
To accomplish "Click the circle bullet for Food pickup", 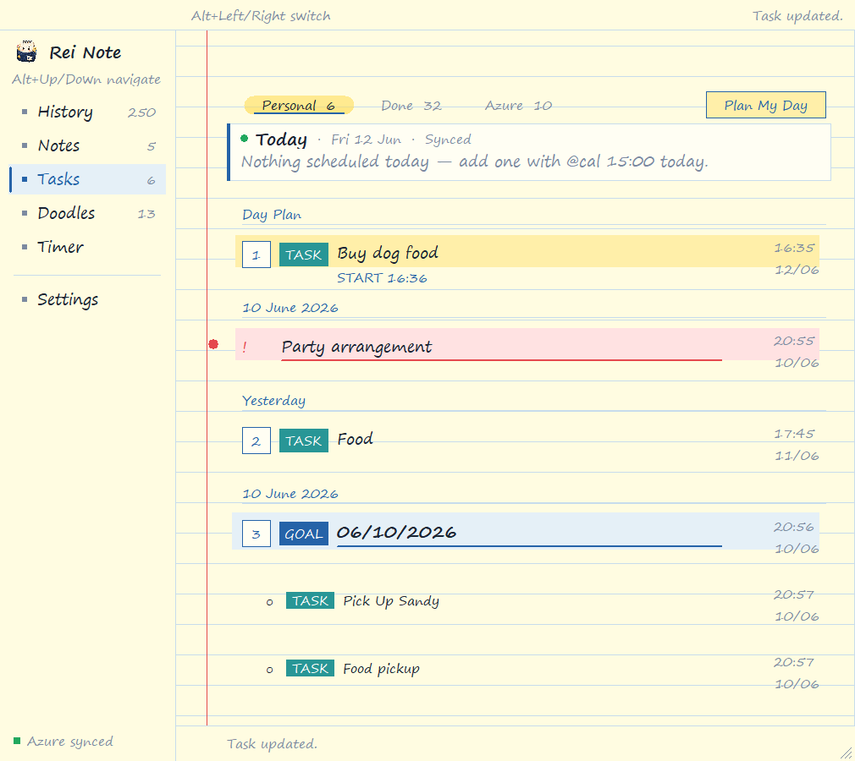I will [269, 670].
